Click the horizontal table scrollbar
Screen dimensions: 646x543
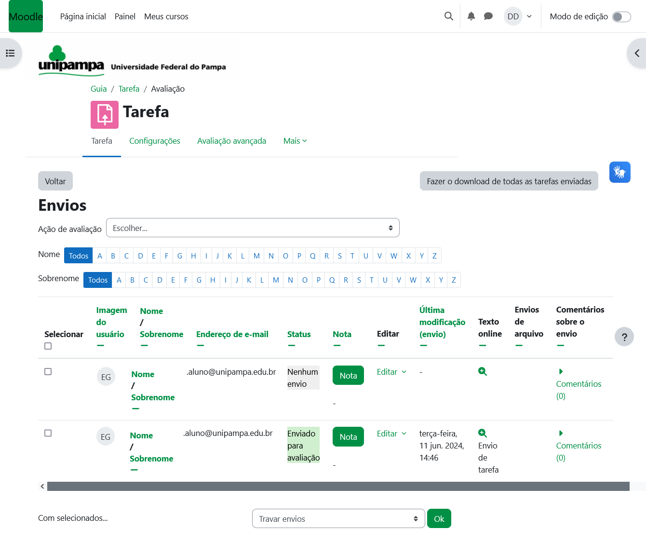[x=337, y=486]
